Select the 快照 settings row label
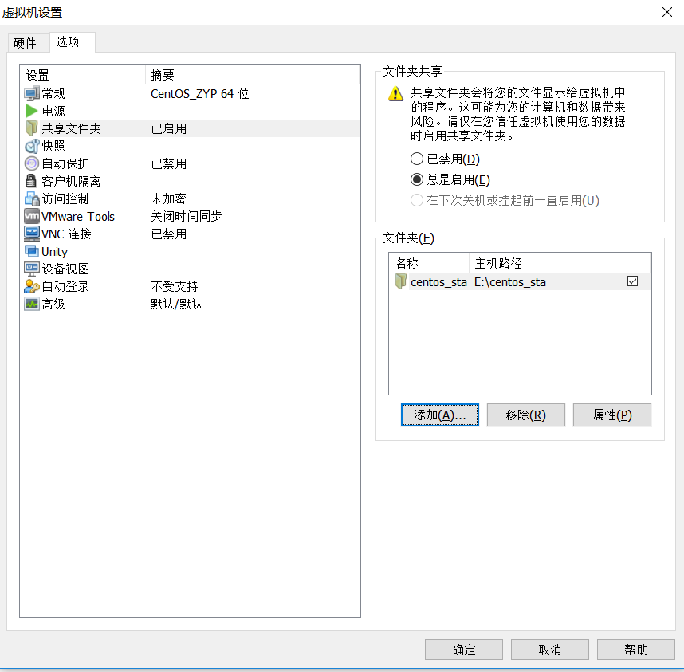This screenshot has width=684, height=672. pos(53,146)
